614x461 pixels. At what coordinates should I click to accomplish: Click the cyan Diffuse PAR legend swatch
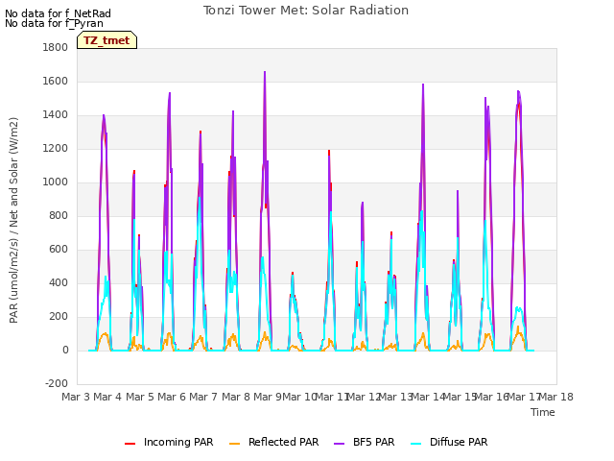pyautogui.click(x=415, y=444)
